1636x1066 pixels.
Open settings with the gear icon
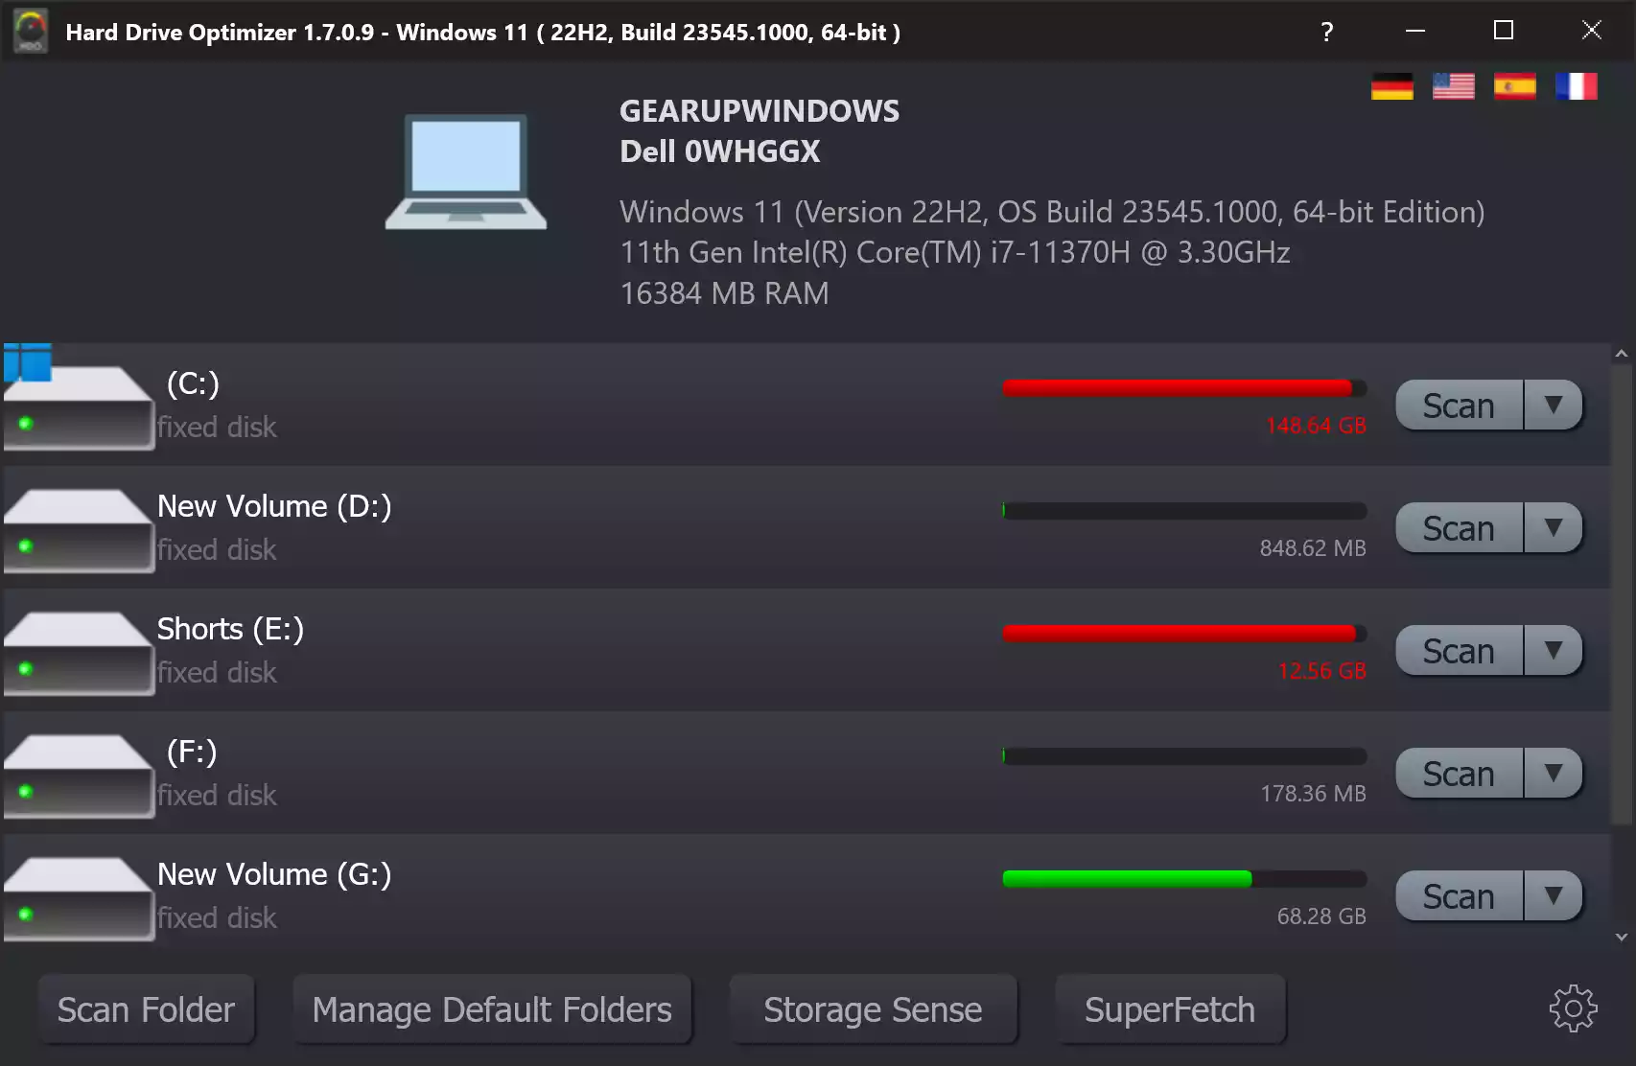click(x=1573, y=1008)
